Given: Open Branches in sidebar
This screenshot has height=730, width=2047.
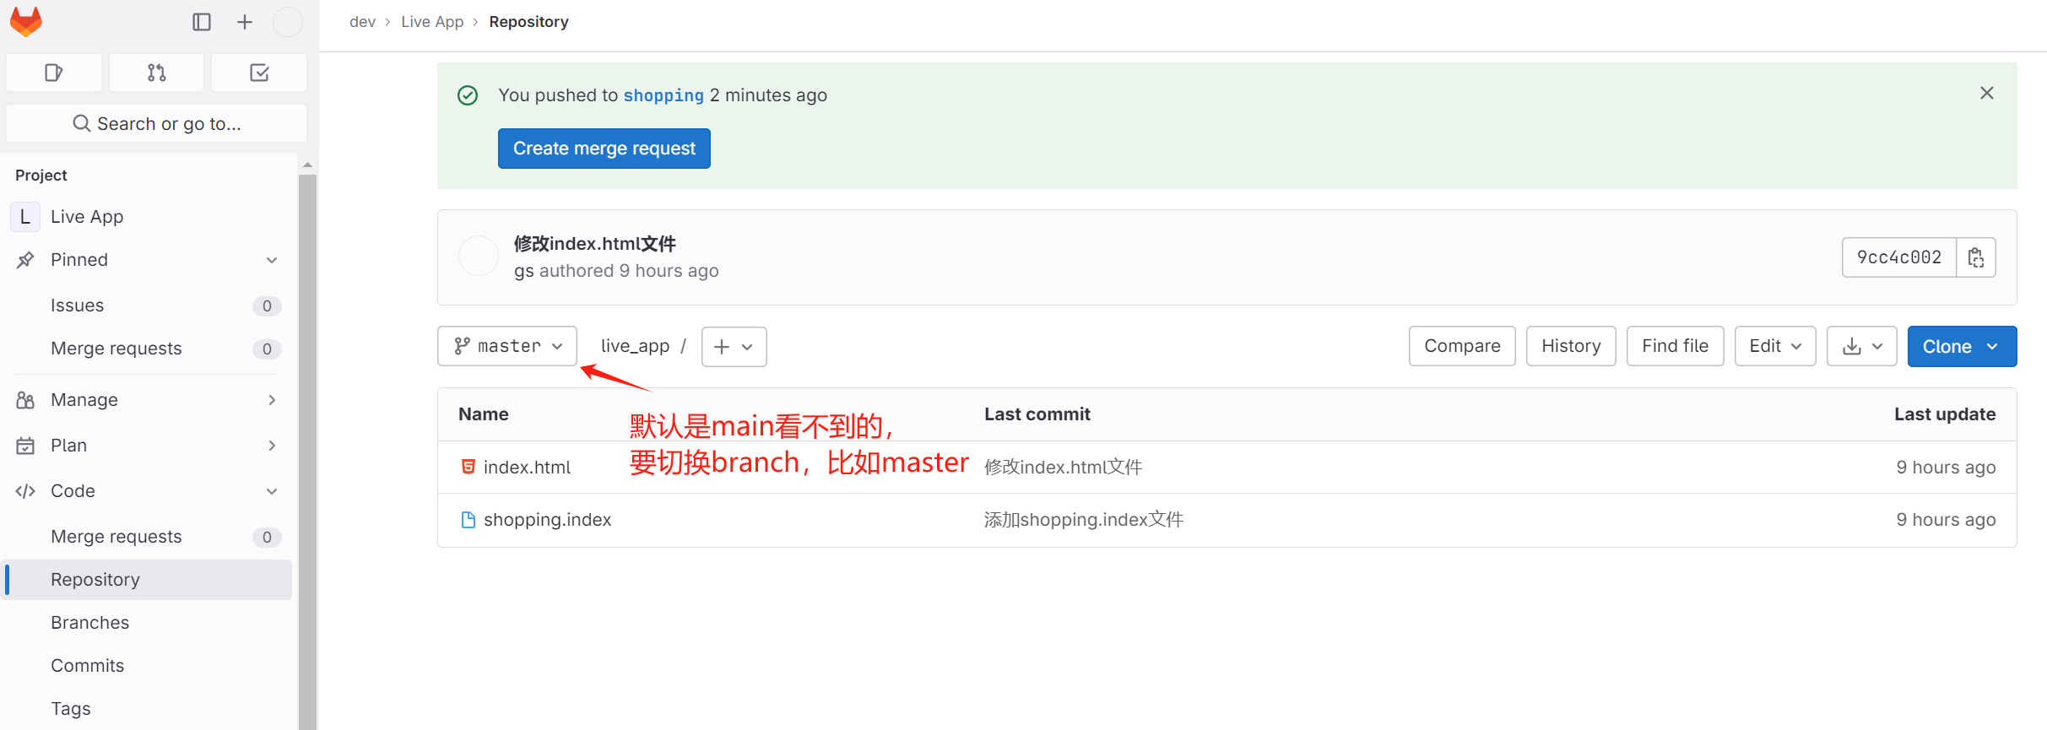Looking at the screenshot, I should [x=89, y=623].
